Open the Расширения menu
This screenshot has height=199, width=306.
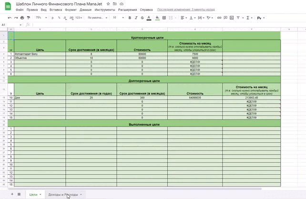coord(127,10)
